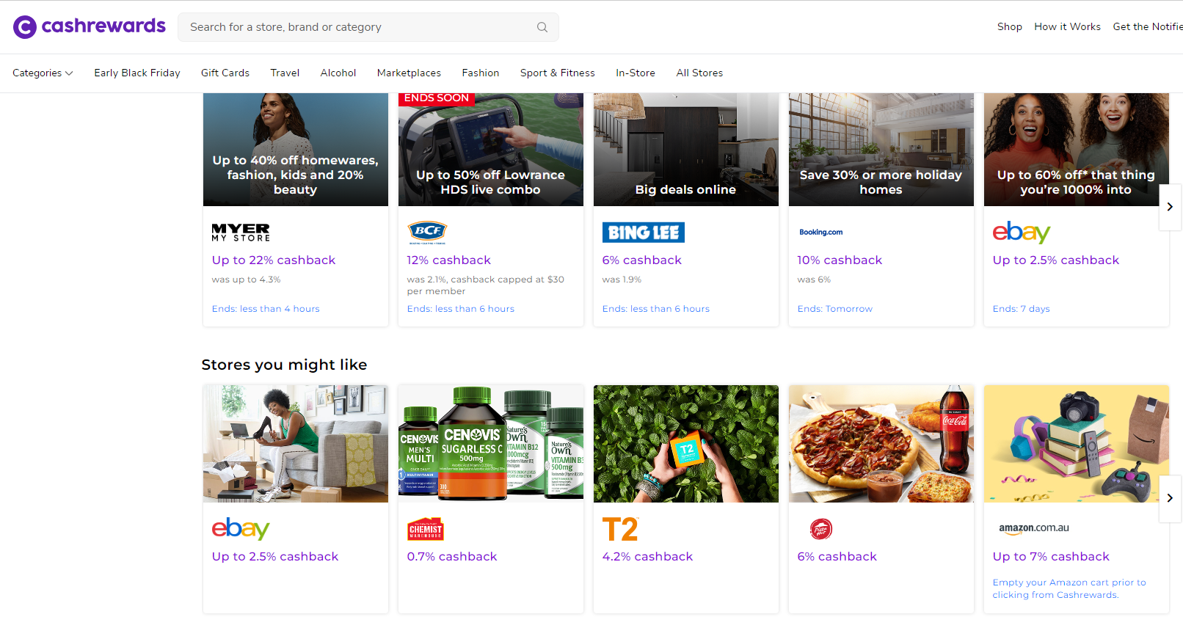Open 6% cashback Pizza Hut offer

point(837,556)
